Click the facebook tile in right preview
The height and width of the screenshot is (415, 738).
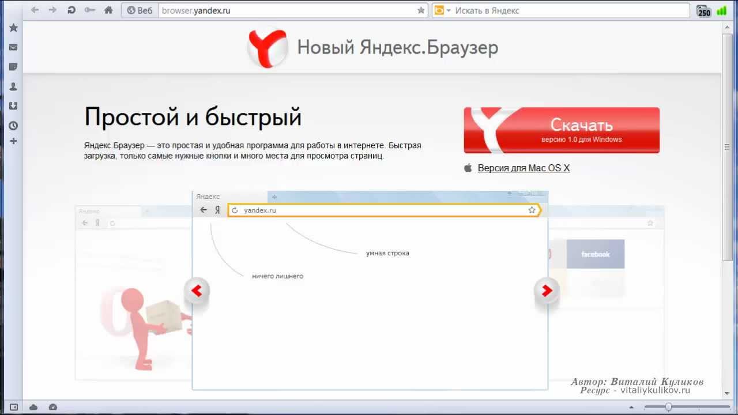coord(596,254)
